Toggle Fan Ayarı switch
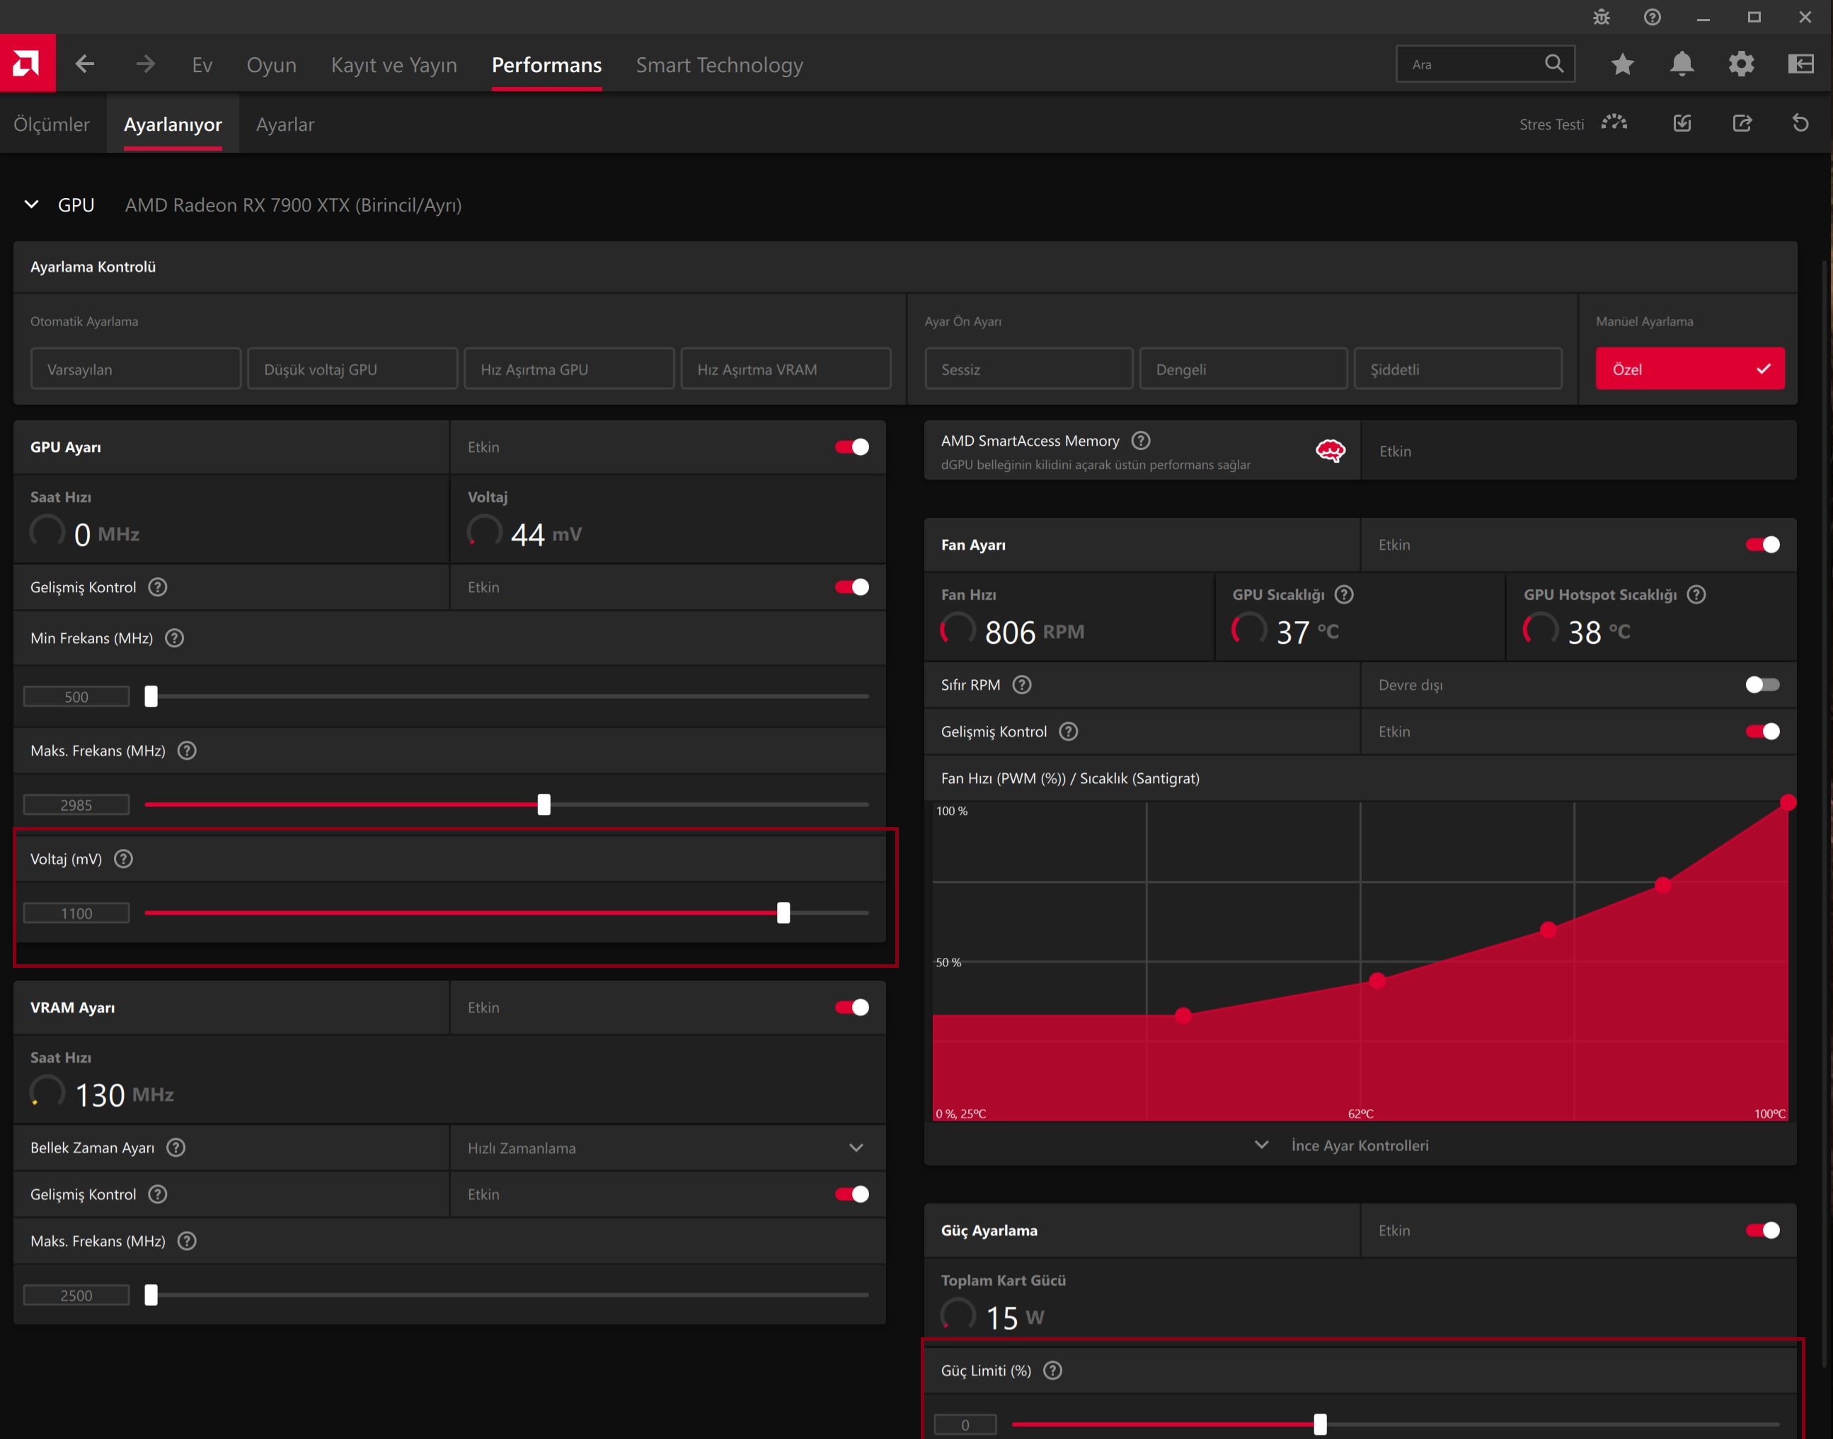The width and height of the screenshot is (1833, 1439). (x=1762, y=545)
